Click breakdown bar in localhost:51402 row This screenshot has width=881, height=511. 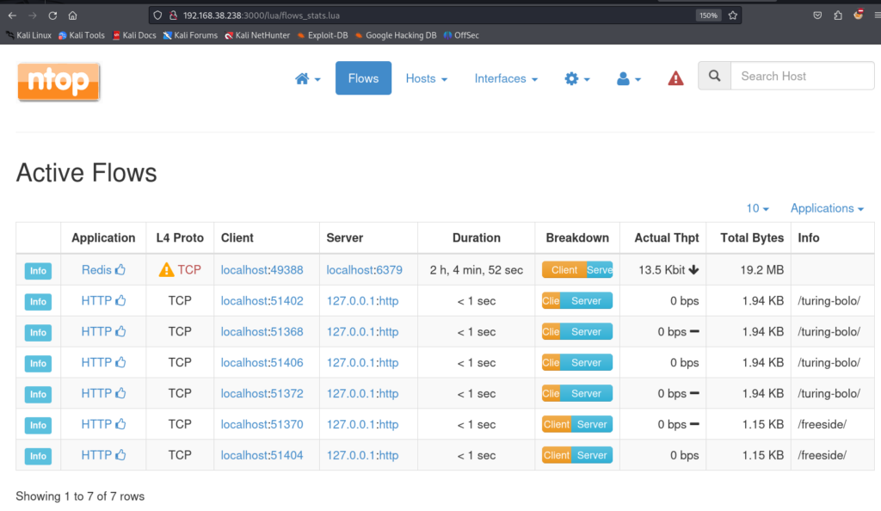[x=577, y=301]
